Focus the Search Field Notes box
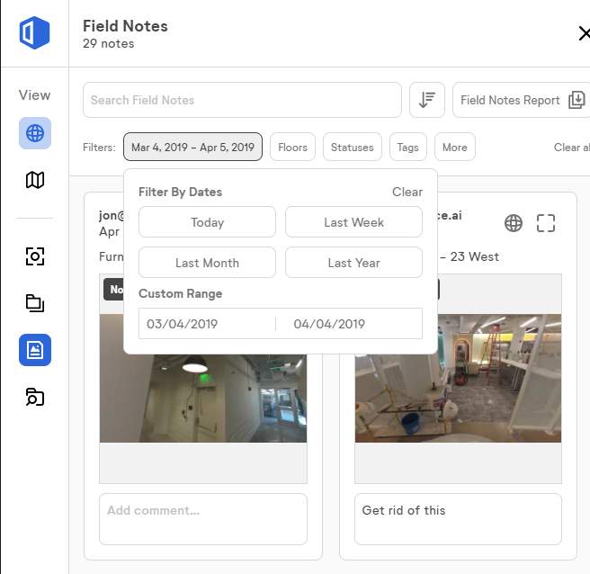Viewport: 590px width, 574px height. coord(242,100)
